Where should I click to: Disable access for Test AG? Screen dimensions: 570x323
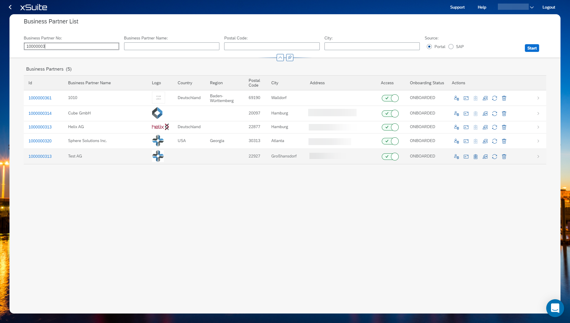point(390,157)
